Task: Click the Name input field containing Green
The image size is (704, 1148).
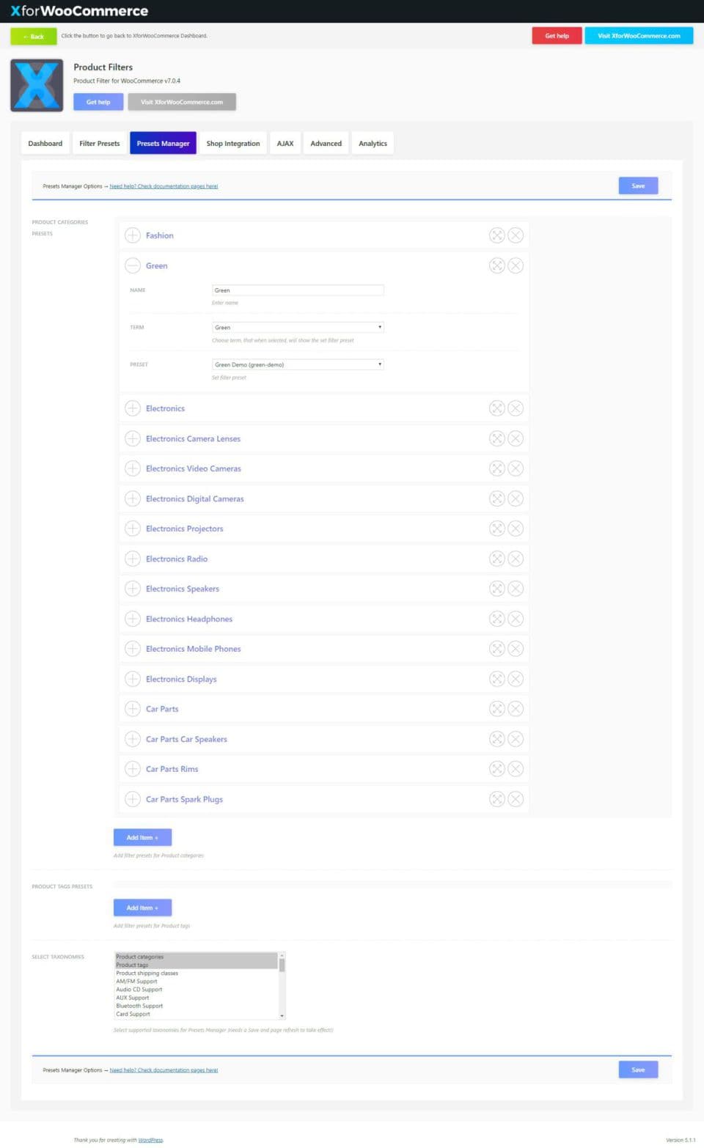Action: 298,290
